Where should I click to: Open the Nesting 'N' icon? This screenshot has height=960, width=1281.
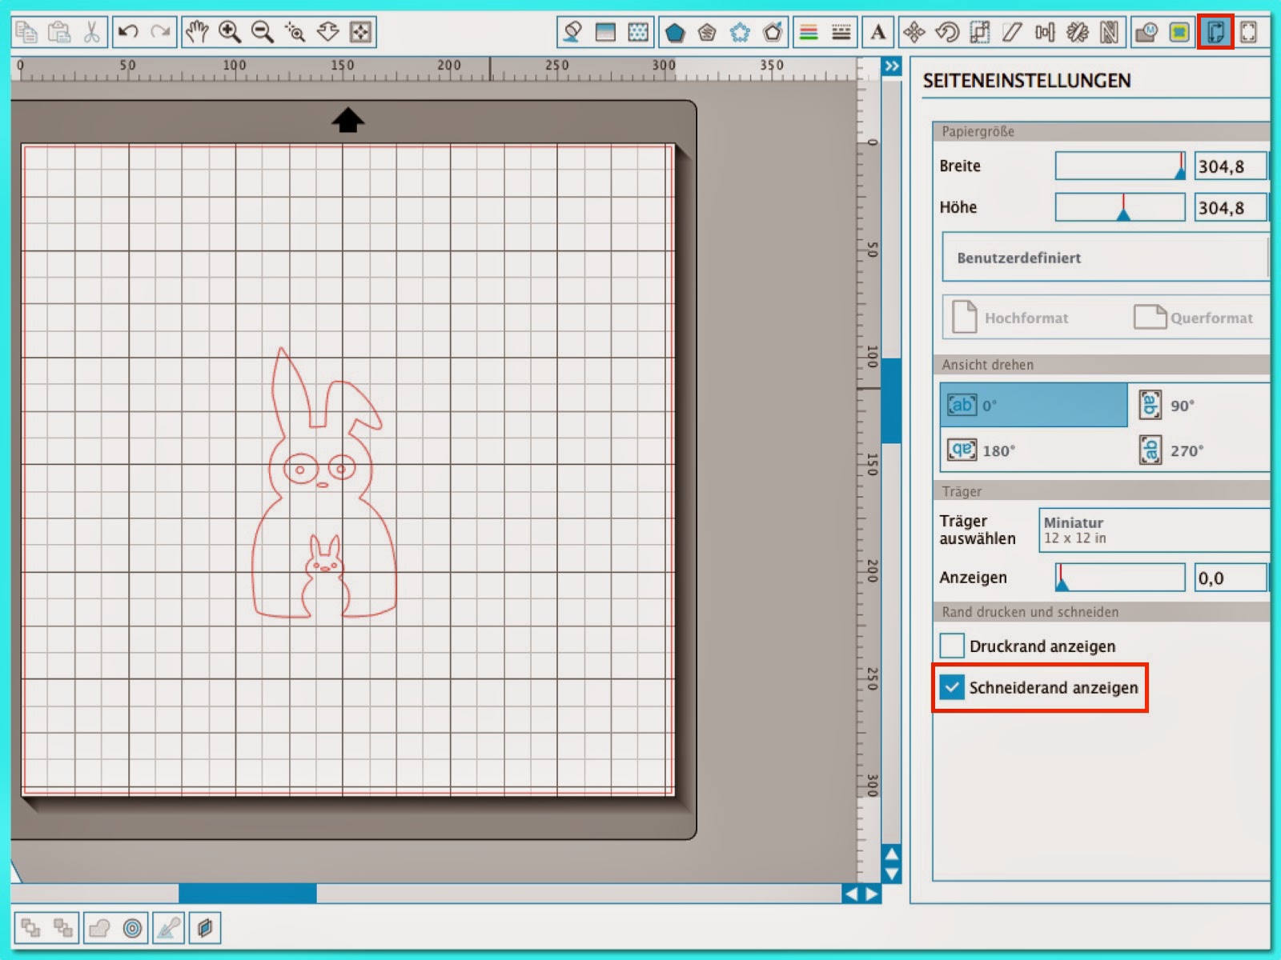click(x=1110, y=32)
